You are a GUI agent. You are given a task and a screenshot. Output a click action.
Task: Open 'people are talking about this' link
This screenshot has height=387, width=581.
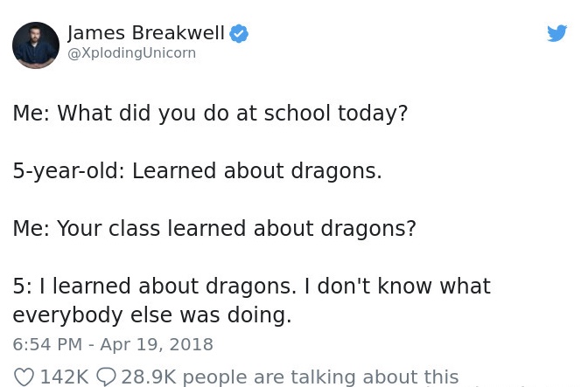(x=320, y=377)
